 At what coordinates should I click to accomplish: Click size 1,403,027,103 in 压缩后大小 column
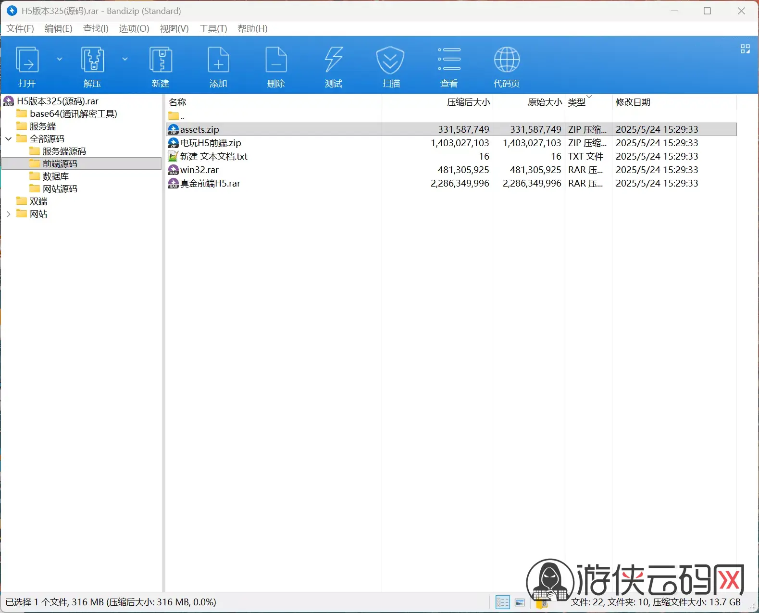point(460,143)
